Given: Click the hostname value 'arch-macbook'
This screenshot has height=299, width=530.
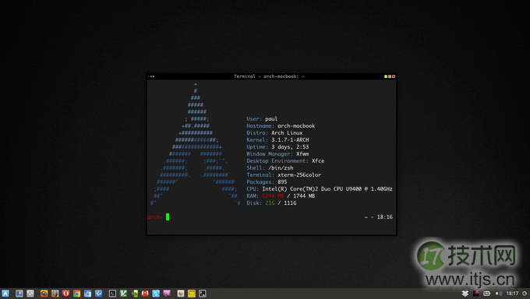Looking at the screenshot, I should click(x=296, y=125).
